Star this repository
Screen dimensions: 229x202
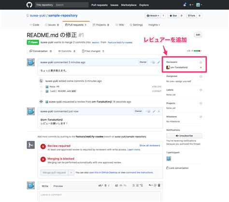(x=173, y=15)
